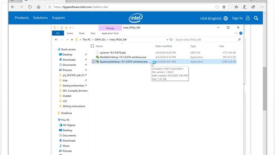Sort by the Size column header
The width and height of the screenshot is (275, 155).
(222, 46)
